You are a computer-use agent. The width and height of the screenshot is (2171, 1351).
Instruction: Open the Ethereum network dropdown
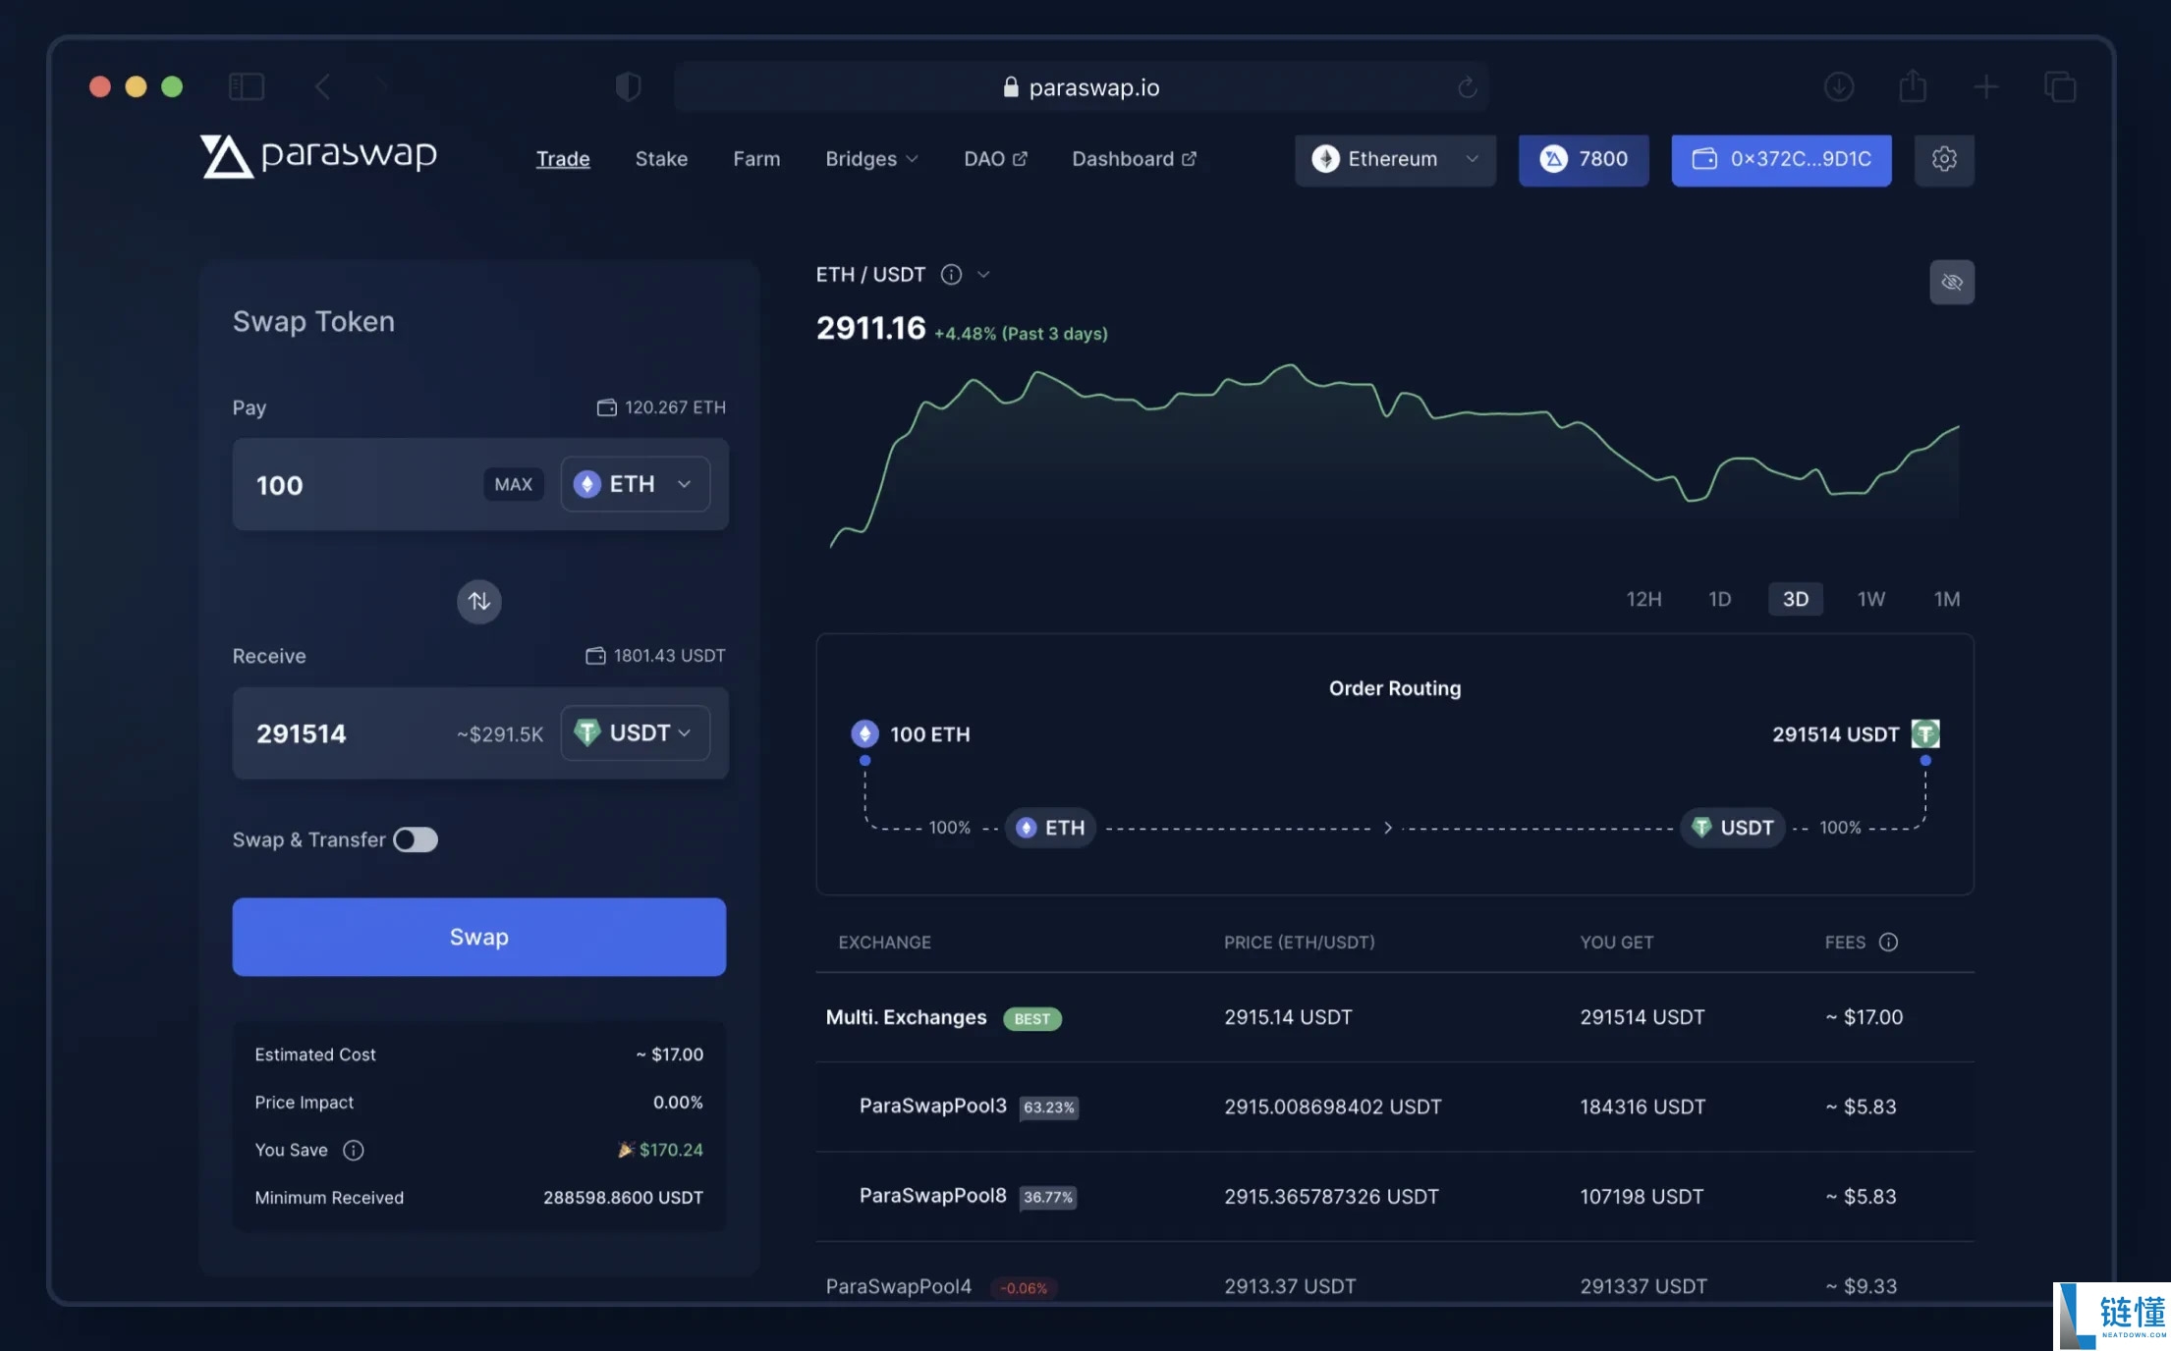1395,159
